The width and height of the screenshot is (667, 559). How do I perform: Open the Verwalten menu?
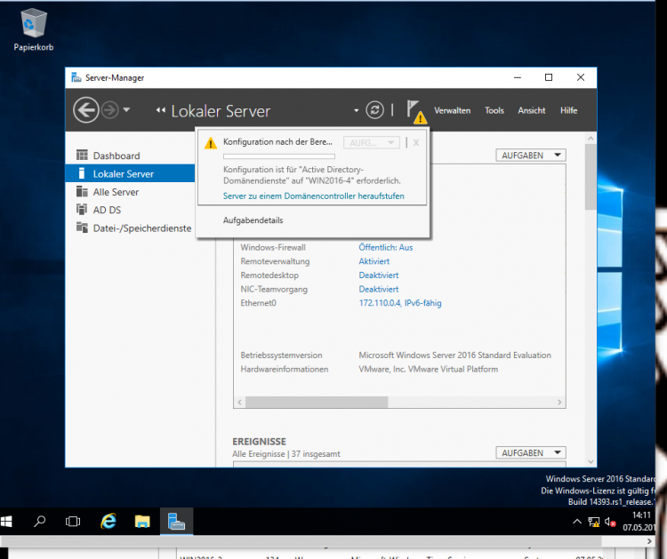point(452,111)
